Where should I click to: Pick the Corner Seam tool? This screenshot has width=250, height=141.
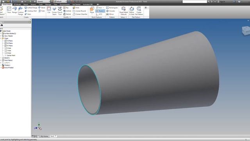tap(54, 11)
